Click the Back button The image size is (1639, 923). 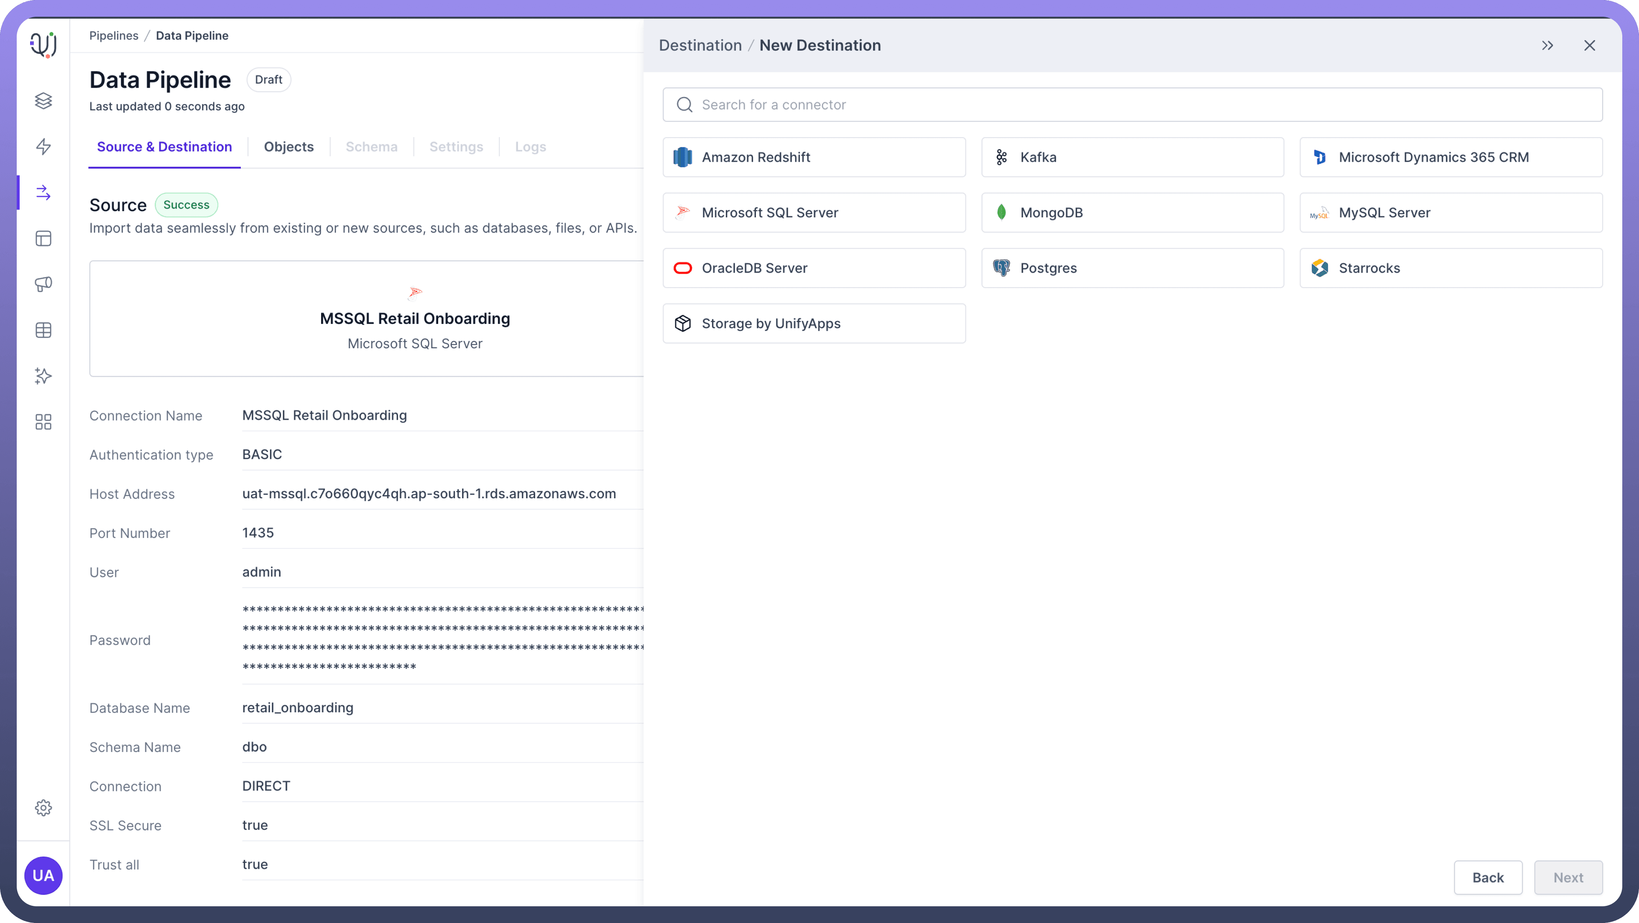[x=1488, y=877]
